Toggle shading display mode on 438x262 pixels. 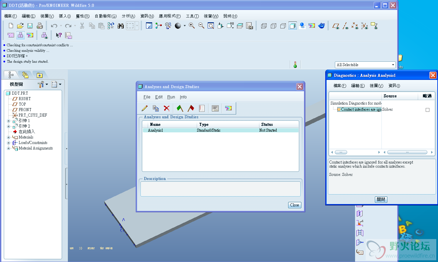292,26
